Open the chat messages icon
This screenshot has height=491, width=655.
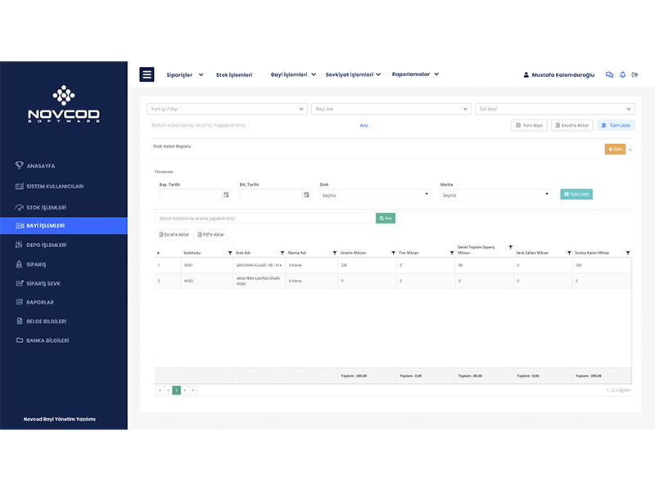pyautogui.click(x=609, y=74)
